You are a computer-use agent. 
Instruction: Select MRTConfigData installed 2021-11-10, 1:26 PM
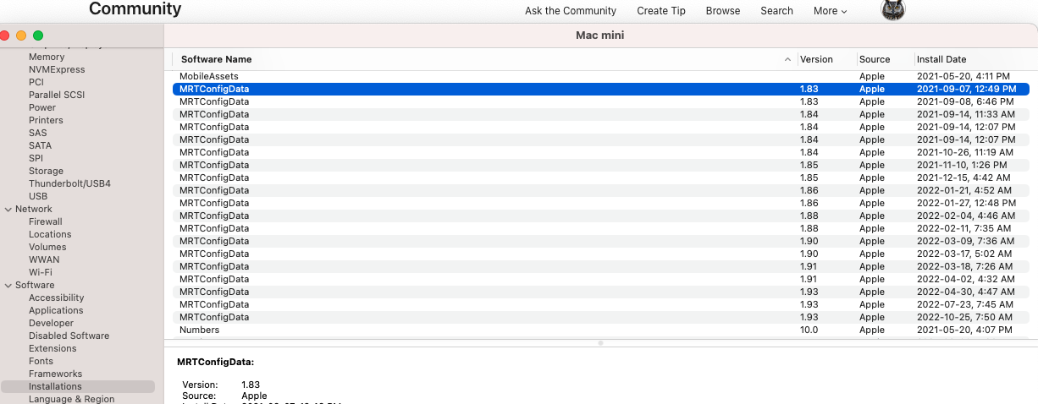[600, 165]
